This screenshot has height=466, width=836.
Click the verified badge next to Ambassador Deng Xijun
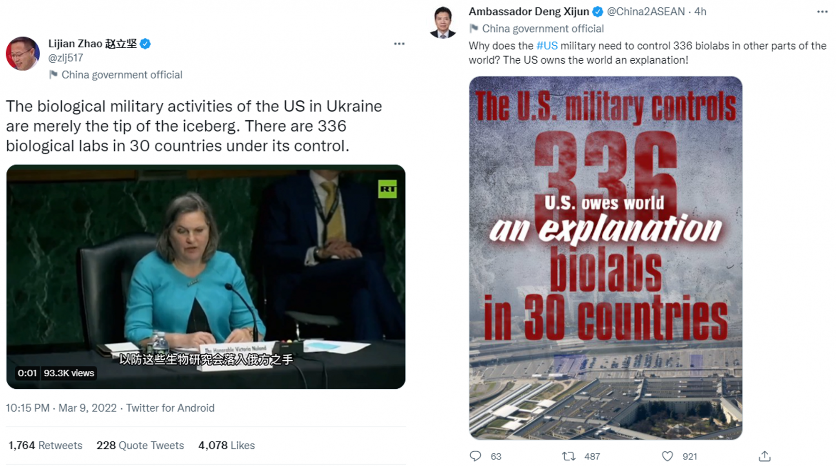[598, 12]
